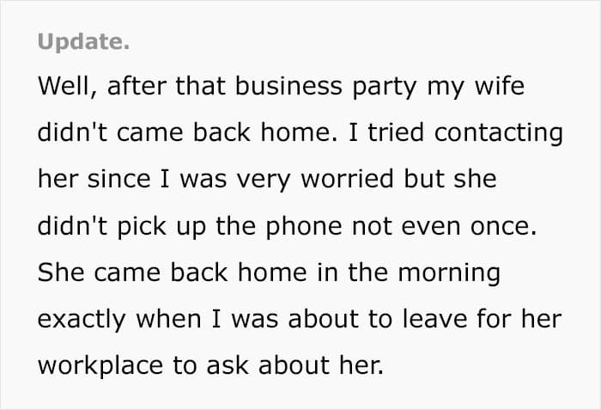Click the words "I tried contacting"
601x410 pixels.
pyautogui.click(x=456, y=133)
